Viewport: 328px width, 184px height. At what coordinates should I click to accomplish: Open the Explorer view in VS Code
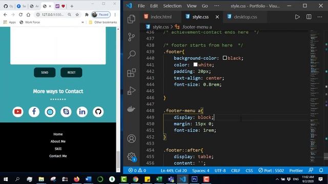[131, 19]
